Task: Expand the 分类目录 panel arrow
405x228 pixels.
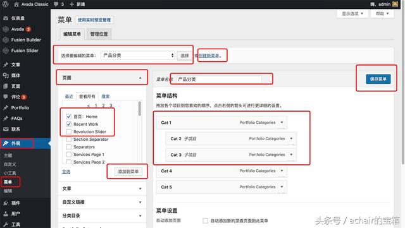Action: pos(140,216)
